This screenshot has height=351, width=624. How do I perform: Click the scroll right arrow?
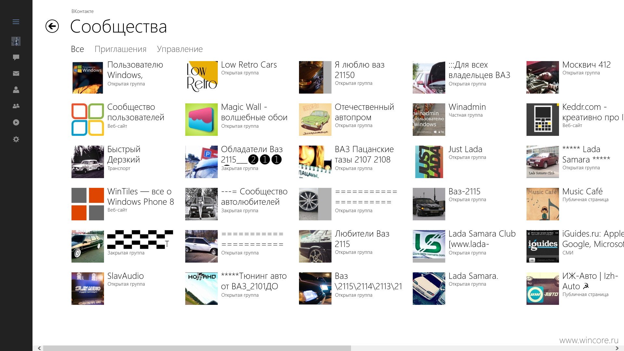coord(617,348)
